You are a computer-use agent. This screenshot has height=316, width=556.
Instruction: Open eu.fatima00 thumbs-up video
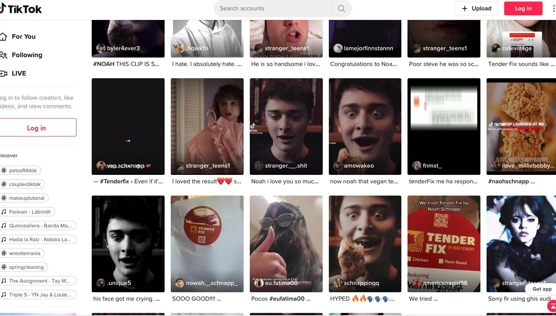click(x=286, y=244)
